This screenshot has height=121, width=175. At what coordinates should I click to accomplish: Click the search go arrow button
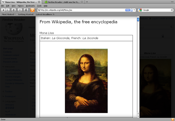pos(172,10)
